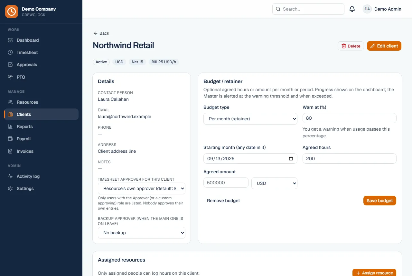This screenshot has height=276, width=412.
Task: Click the Net 15 tag
Action: (137, 62)
